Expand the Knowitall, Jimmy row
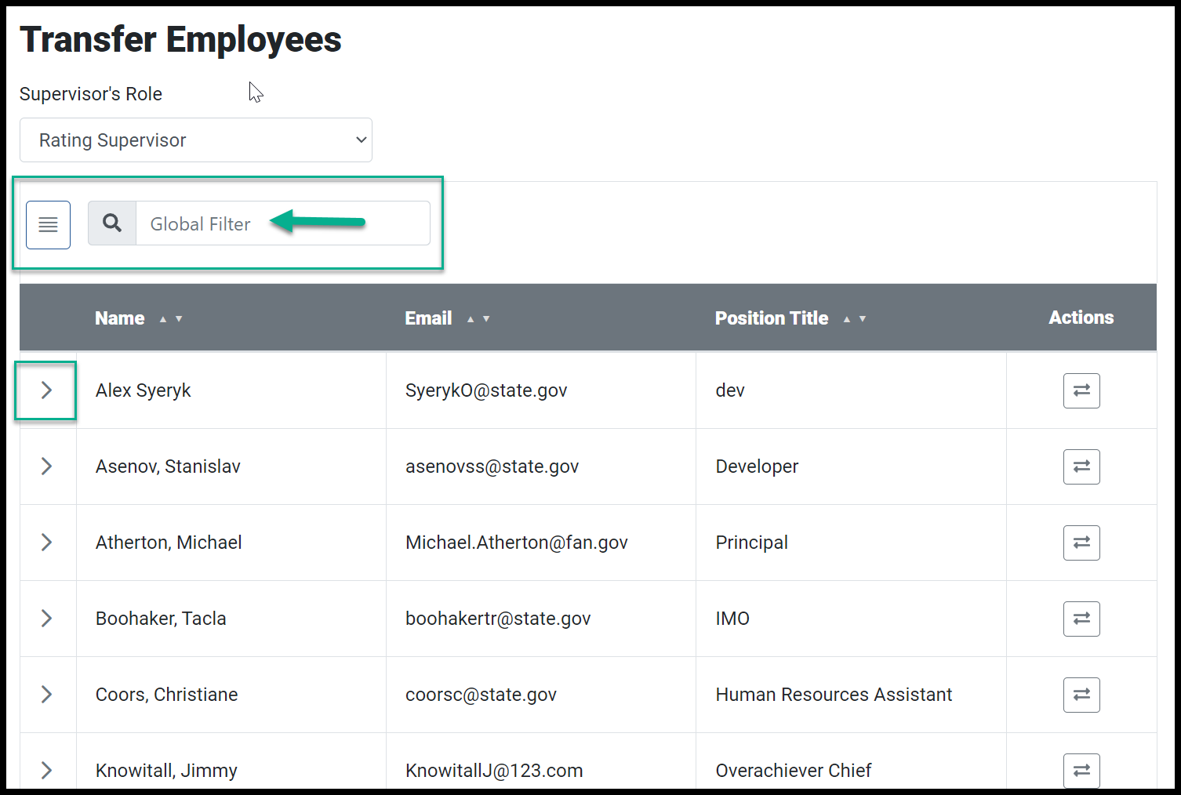Image resolution: width=1181 pixels, height=795 pixels. pos(46,771)
